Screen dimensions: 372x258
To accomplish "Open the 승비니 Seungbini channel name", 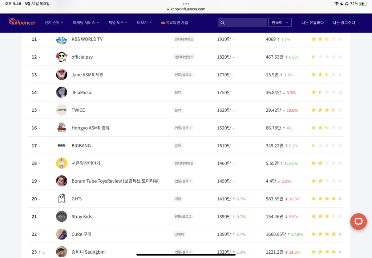I will 89,252.
